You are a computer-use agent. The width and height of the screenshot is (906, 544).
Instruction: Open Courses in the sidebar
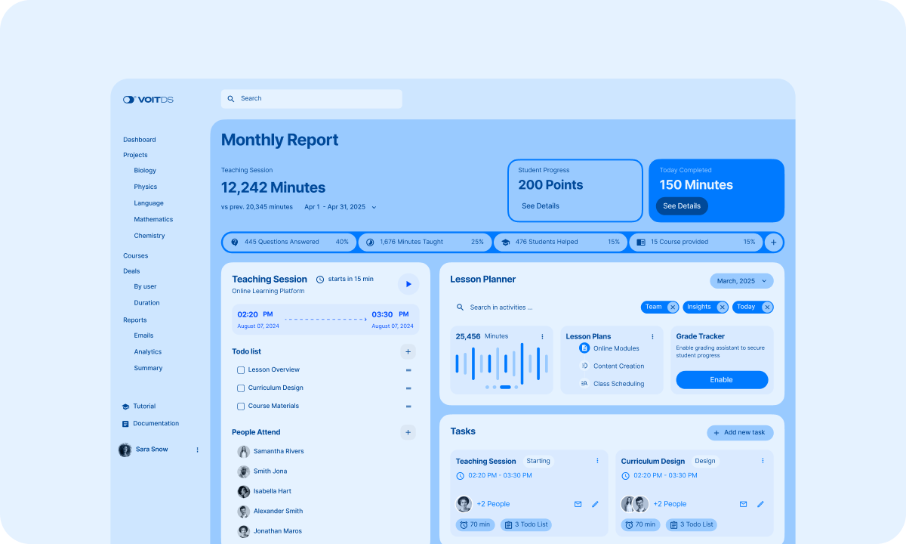tap(136, 255)
